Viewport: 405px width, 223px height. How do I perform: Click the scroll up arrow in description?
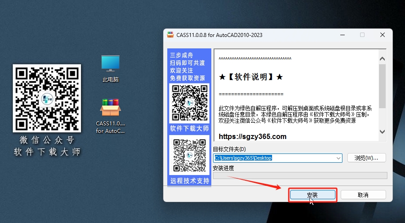click(383, 58)
